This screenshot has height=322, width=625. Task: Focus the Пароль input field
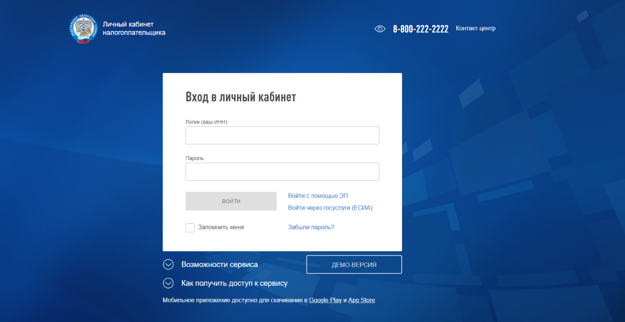[x=282, y=172]
